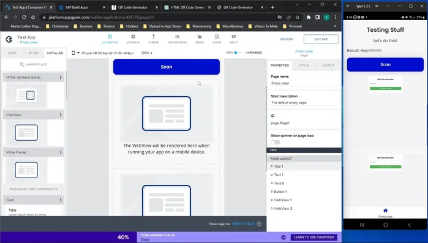Open the Navigation settings icon
Screen dimensions: 428x243
[x=177, y=37]
